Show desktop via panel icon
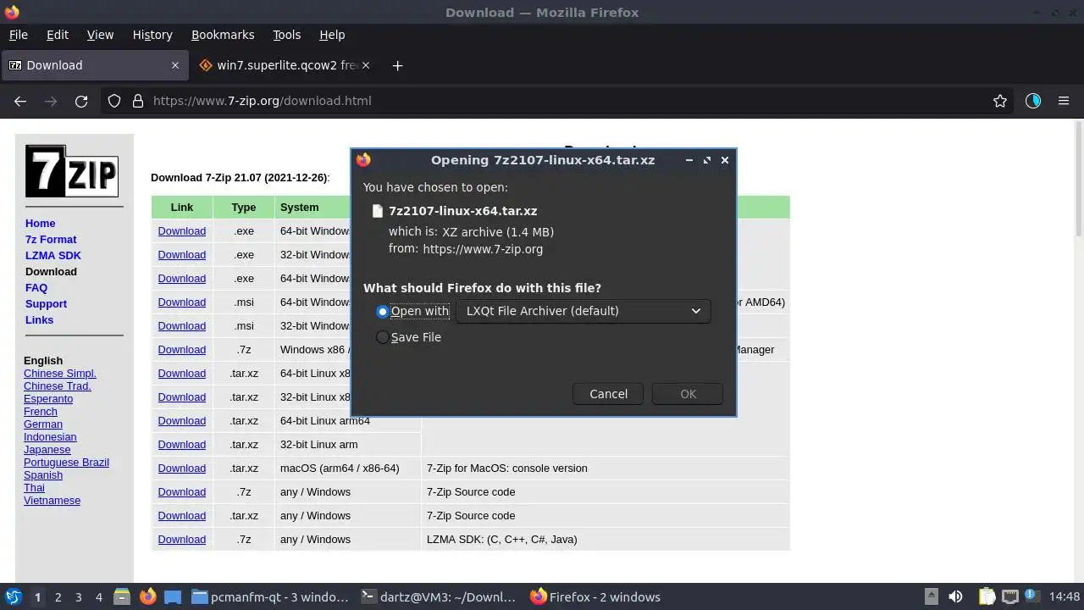The height and width of the screenshot is (610, 1084). 173,596
